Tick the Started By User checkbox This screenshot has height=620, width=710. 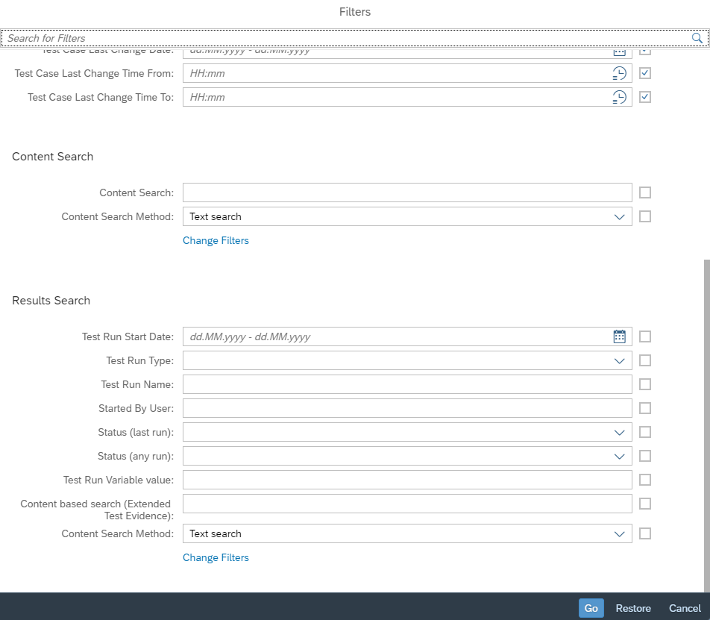pyautogui.click(x=645, y=408)
